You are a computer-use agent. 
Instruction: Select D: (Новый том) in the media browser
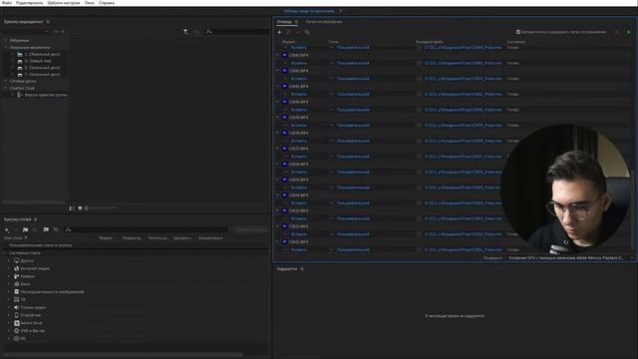coord(38,61)
